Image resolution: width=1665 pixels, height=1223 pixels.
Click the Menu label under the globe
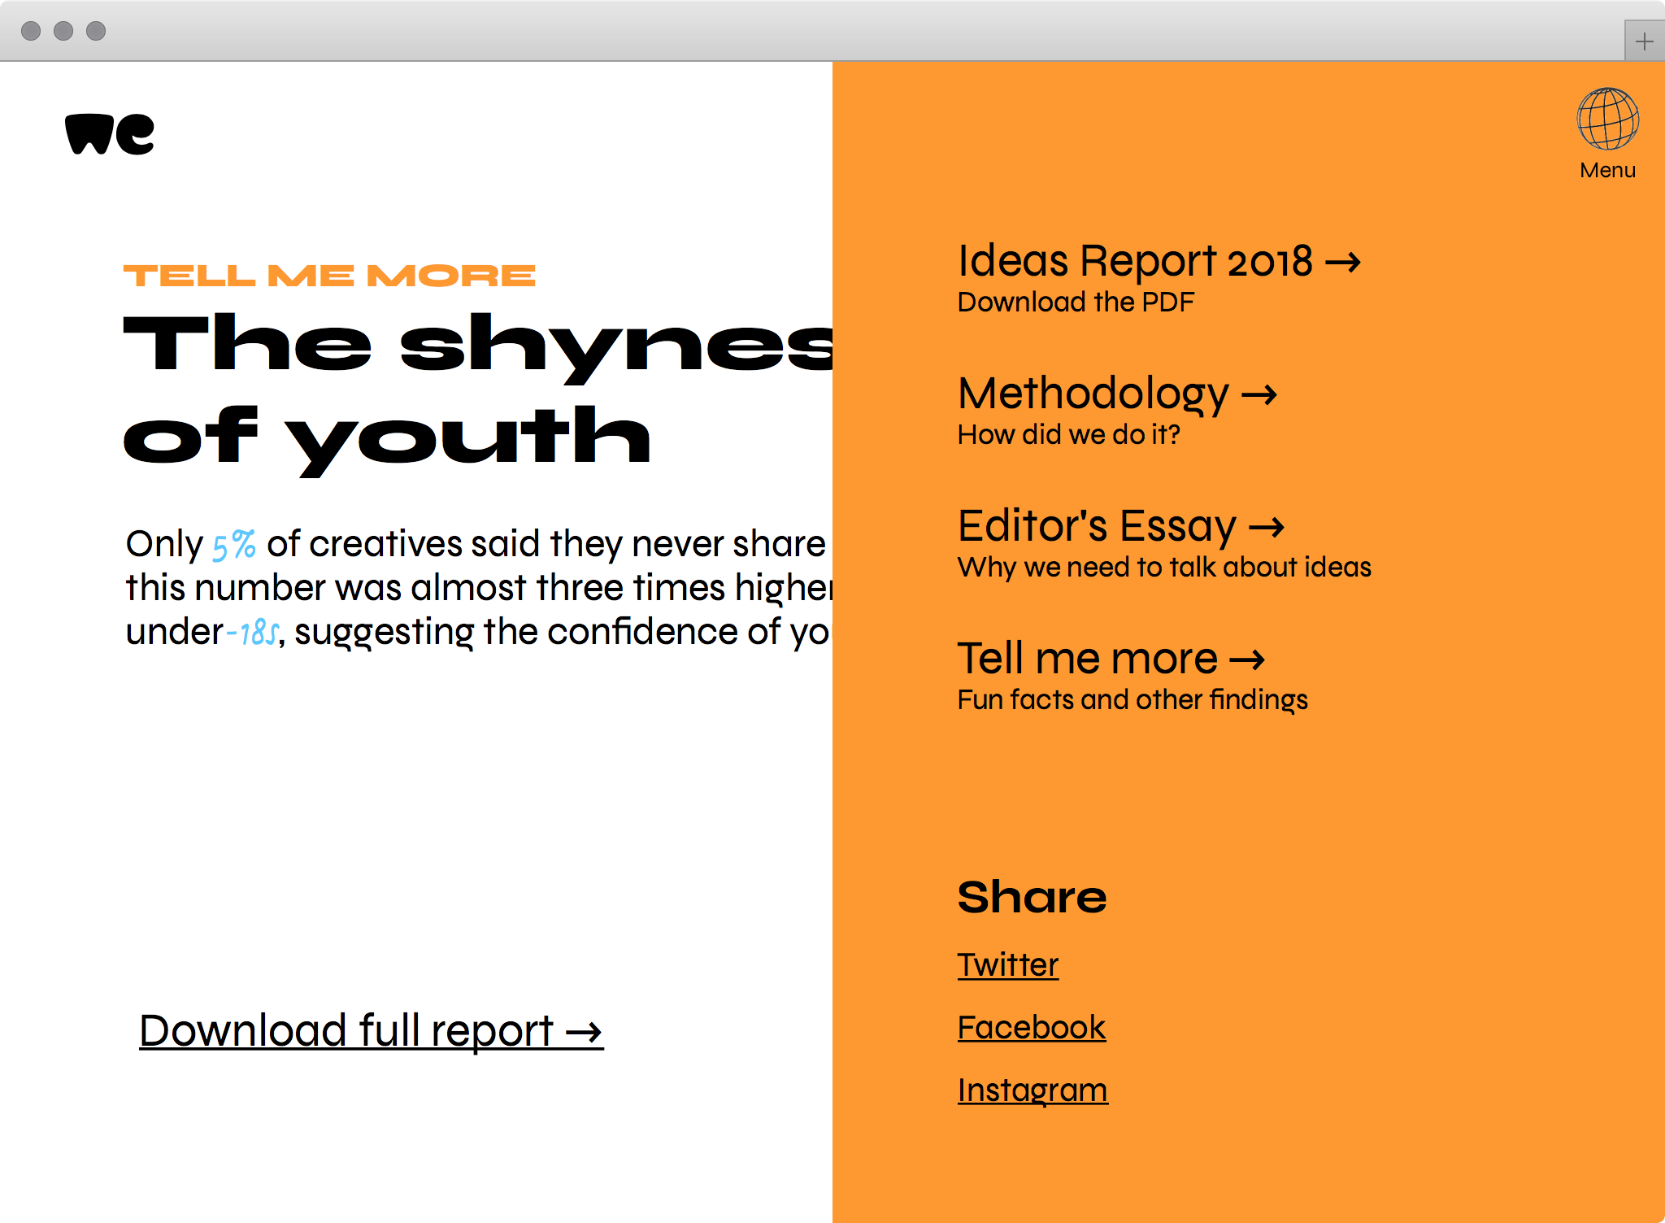[1607, 171]
